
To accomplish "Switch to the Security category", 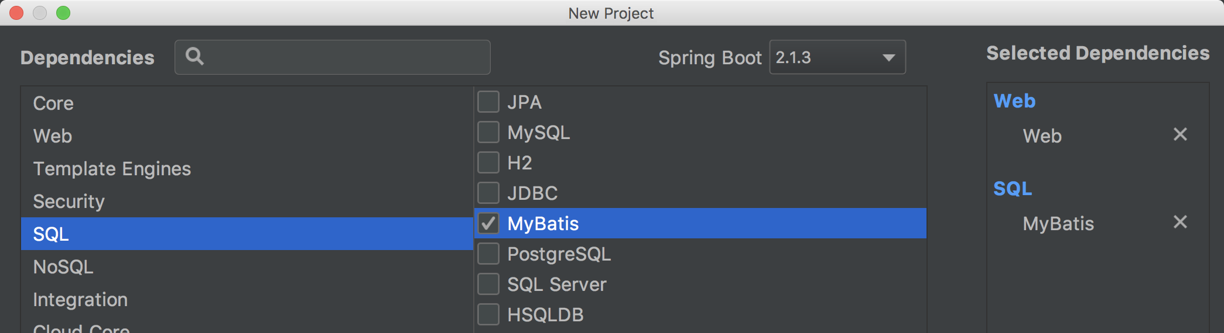I will point(69,202).
